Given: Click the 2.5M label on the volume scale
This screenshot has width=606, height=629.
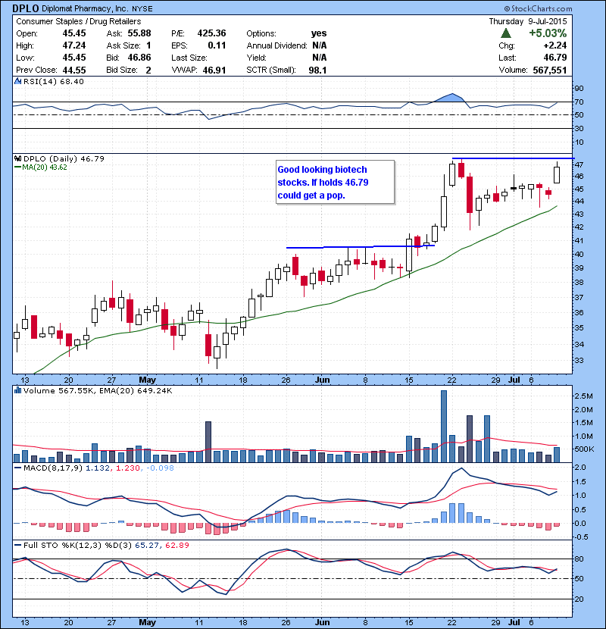Looking at the screenshot, I should coord(583,396).
